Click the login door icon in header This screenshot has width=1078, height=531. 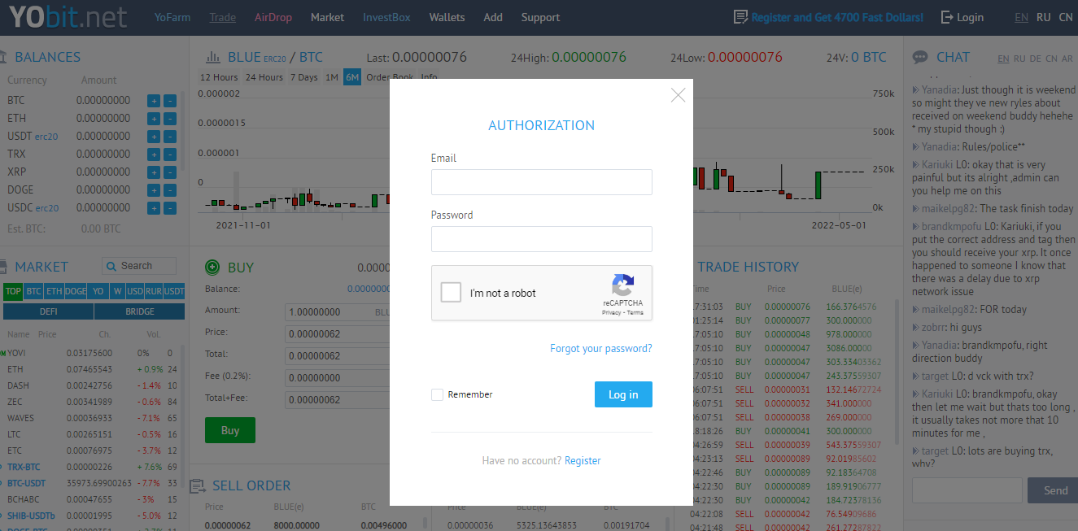coord(947,17)
